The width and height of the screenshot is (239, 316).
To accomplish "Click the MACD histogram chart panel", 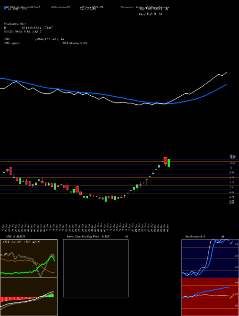I will click(29, 297).
